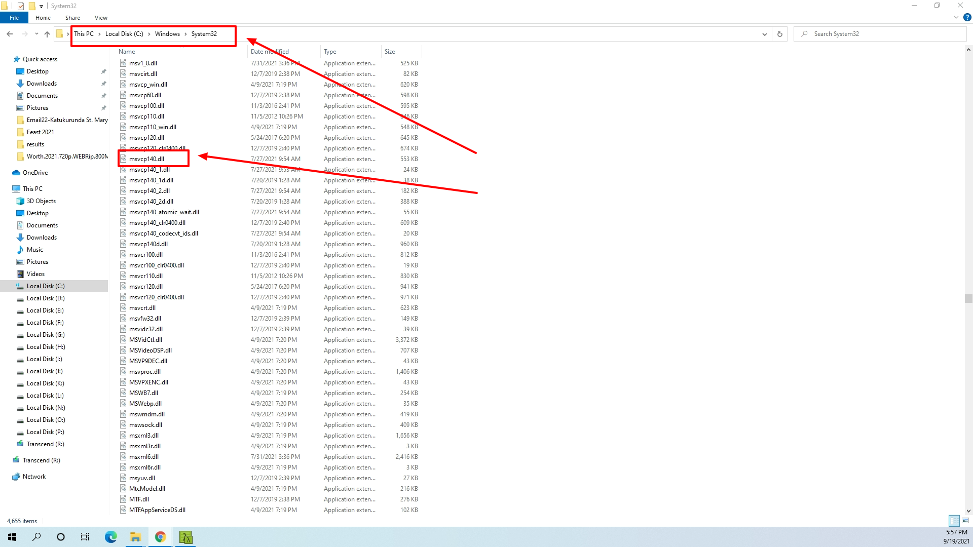The image size is (973, 547).
Task: Open Local Disk (D:) drive
Action: 46,298
